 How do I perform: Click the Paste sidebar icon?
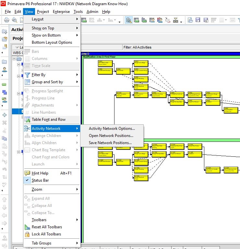click(5, 146)
